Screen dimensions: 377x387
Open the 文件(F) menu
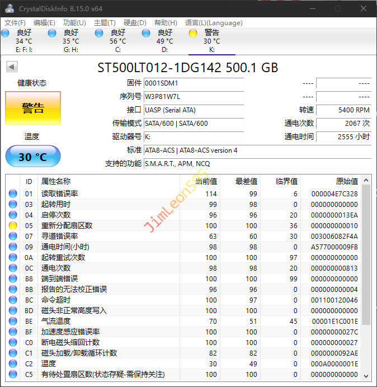pyautogui.click(x=15, y=23)
